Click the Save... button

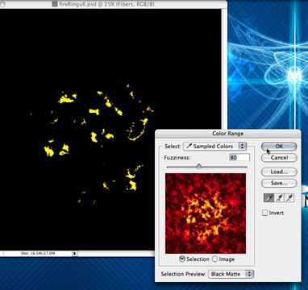(279, 183)
